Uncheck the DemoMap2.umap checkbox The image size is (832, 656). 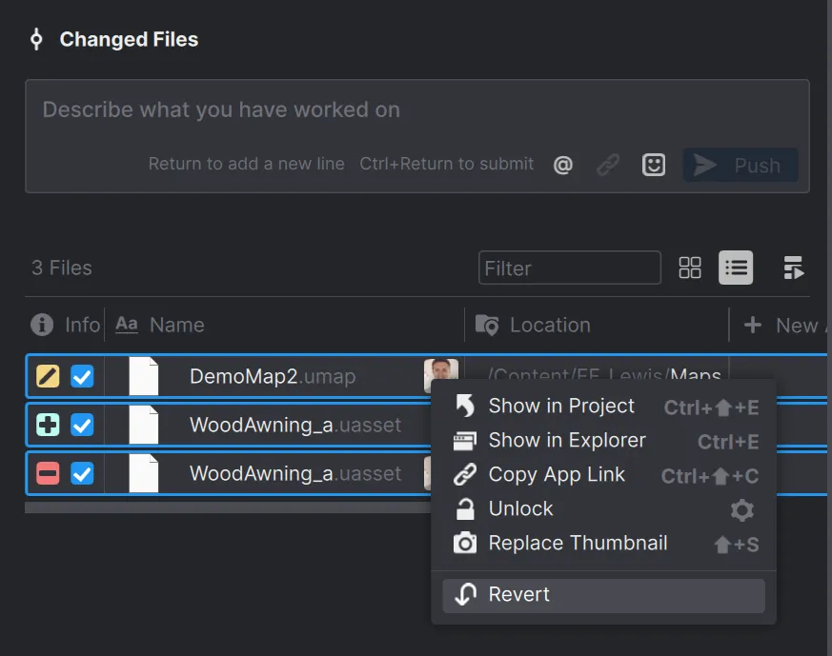click(x=83, y=376)
